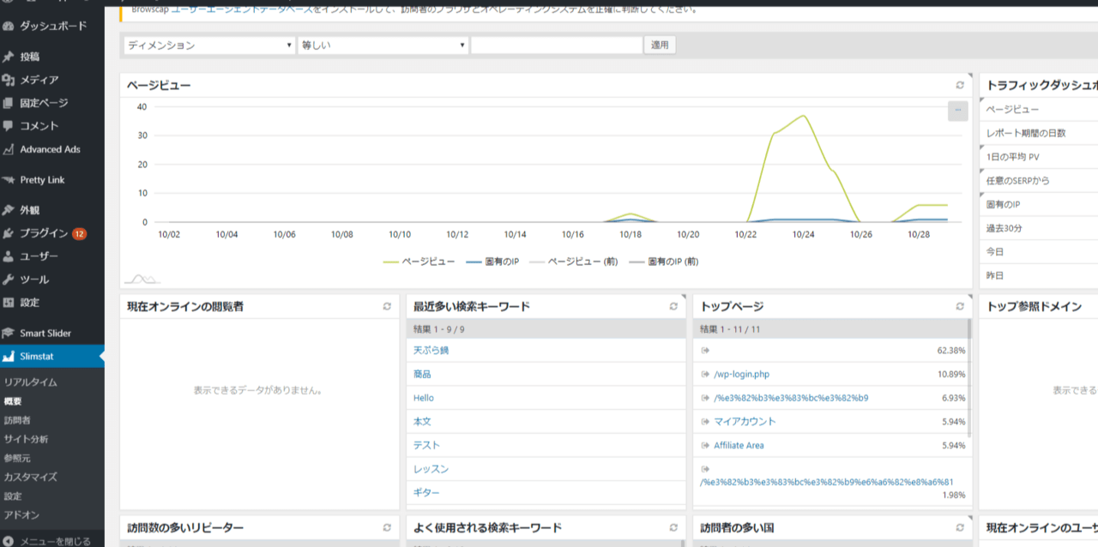The image size is (1098, 547).
Task: Click the 適用 filter button
Action: tap(660, 45)
